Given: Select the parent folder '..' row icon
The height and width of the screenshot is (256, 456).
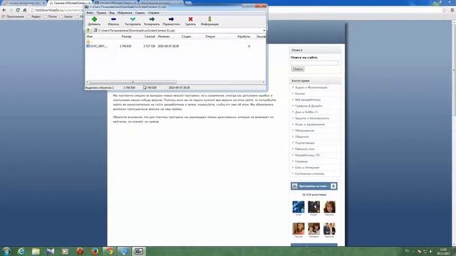Looking at the screenshot, I should 88,41.
